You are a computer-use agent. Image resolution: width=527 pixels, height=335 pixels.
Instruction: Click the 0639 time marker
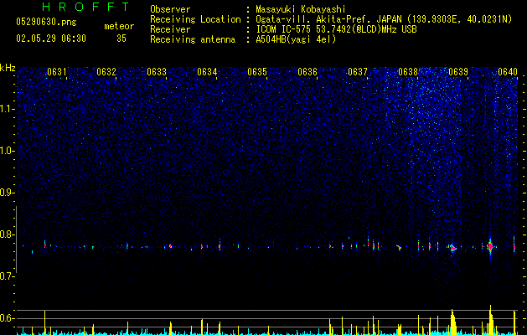[458, 72]
